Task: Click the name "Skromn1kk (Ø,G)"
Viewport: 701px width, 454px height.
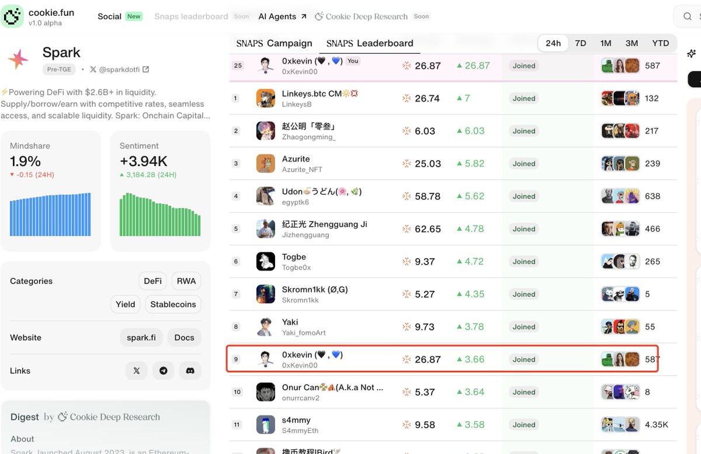Action: pos(315,290)
